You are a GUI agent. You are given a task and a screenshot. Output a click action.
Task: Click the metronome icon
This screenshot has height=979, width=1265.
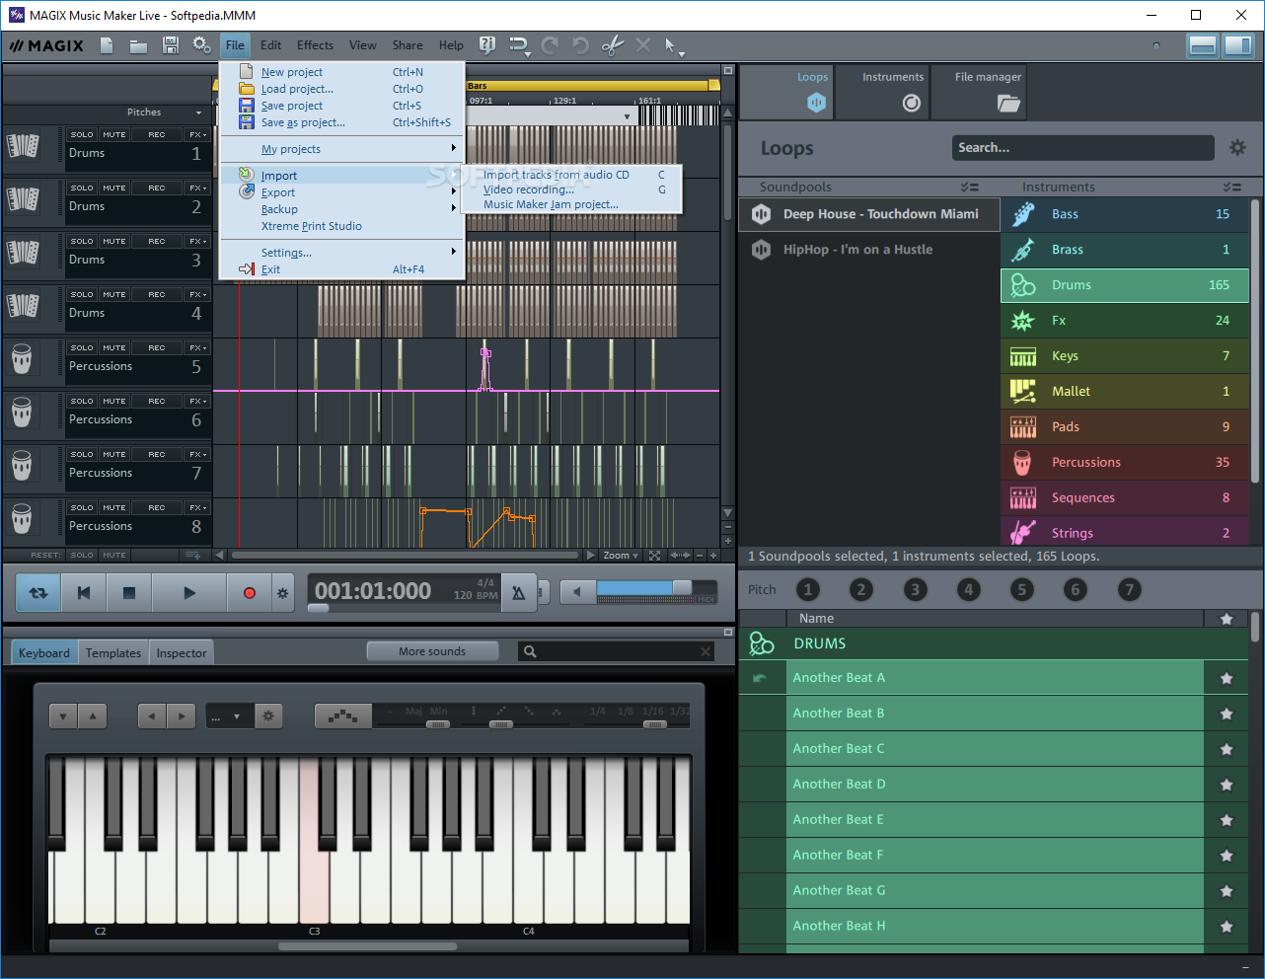pos(518,593)
